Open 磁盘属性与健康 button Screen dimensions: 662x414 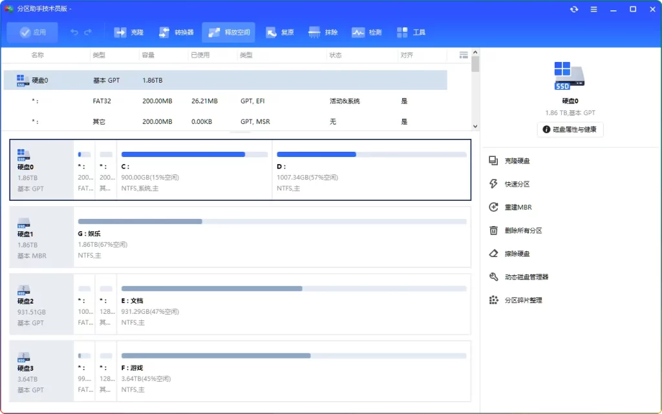(x=570, y=129)
